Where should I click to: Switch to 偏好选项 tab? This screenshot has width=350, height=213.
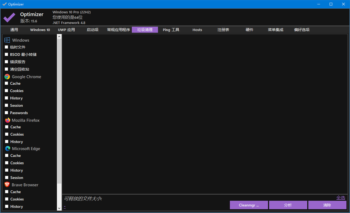tap(302, 30)
